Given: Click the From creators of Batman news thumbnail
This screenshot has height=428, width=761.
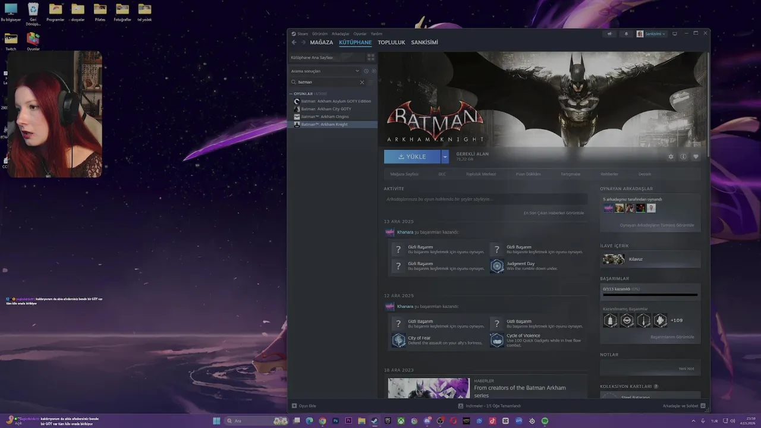Looking at the screenshot, I should [x=429, y=388].
